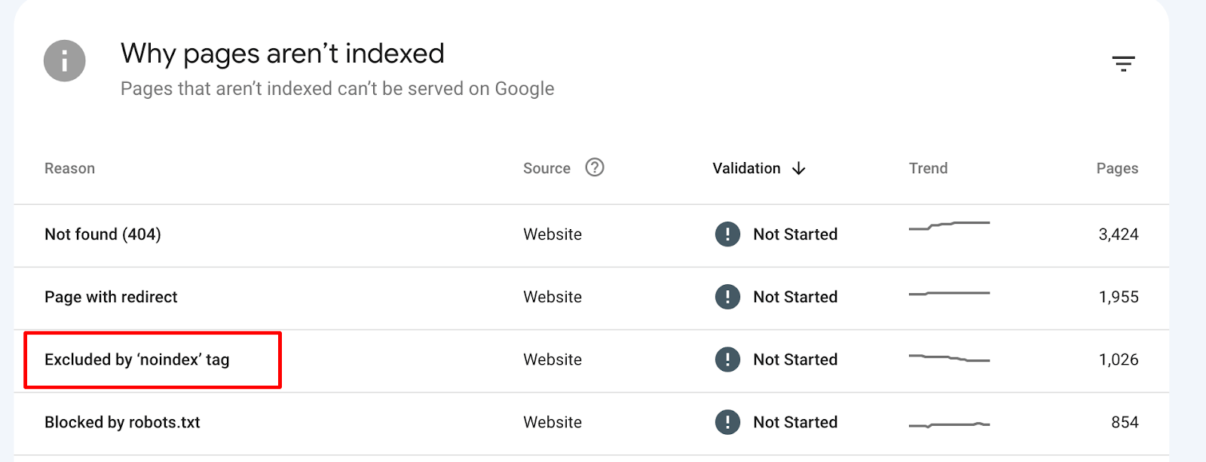The width and height of the screenshot is (1206, 462).
Task: Click the info icon beside the heading
Action: pyautogui.click(x=64, y=61)
